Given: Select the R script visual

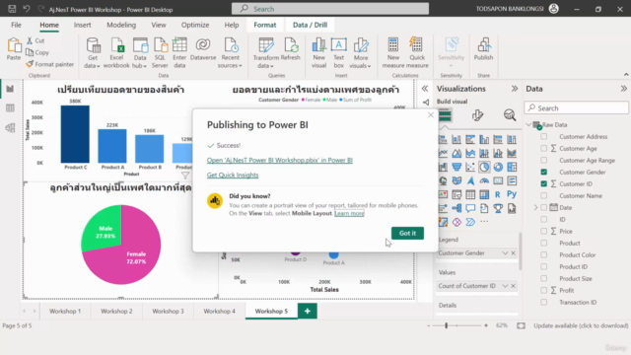Looking at the screenshot, I should [498, 194].
